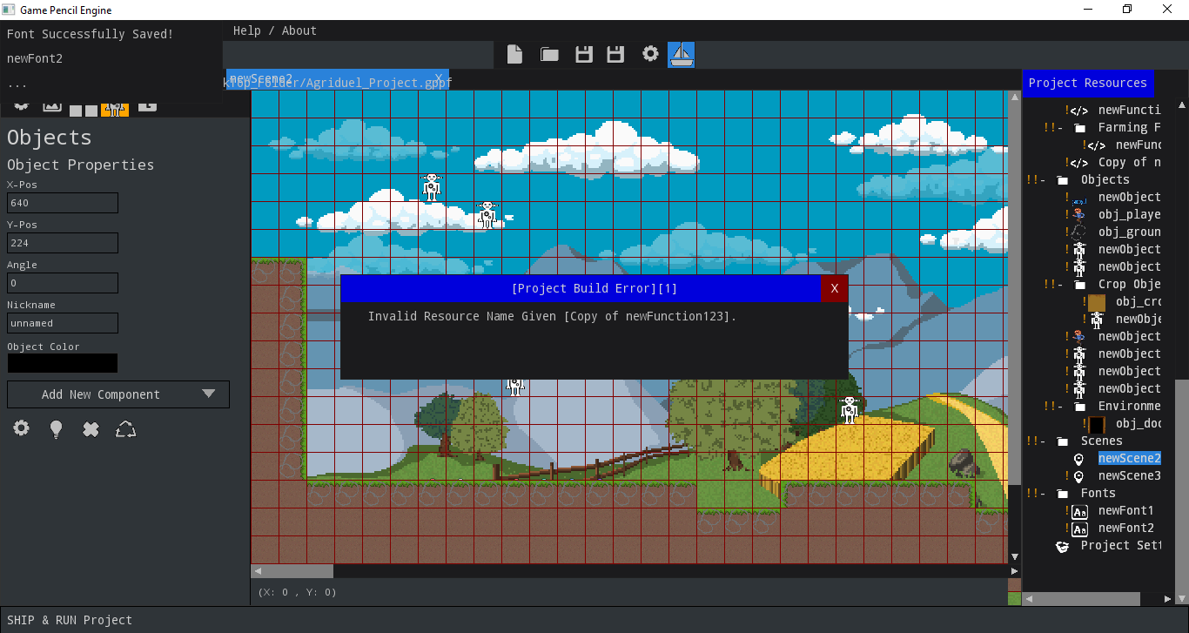
Task: Select newFunction under Farming folder
Action: 1138,145
